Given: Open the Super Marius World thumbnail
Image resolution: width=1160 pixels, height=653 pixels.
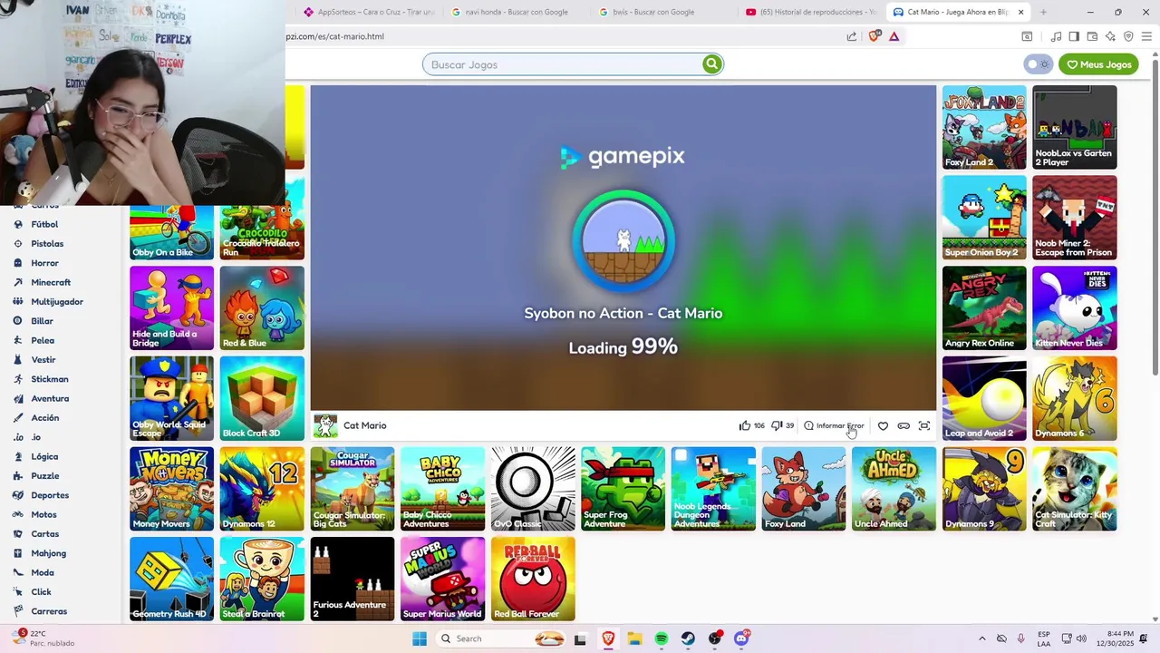Looking at the screenshot, I should click(x=442, y=579).
